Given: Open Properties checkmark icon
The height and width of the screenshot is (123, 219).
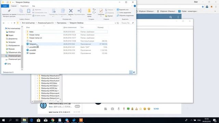Looking at the screenshot, I should pos(101,11).
